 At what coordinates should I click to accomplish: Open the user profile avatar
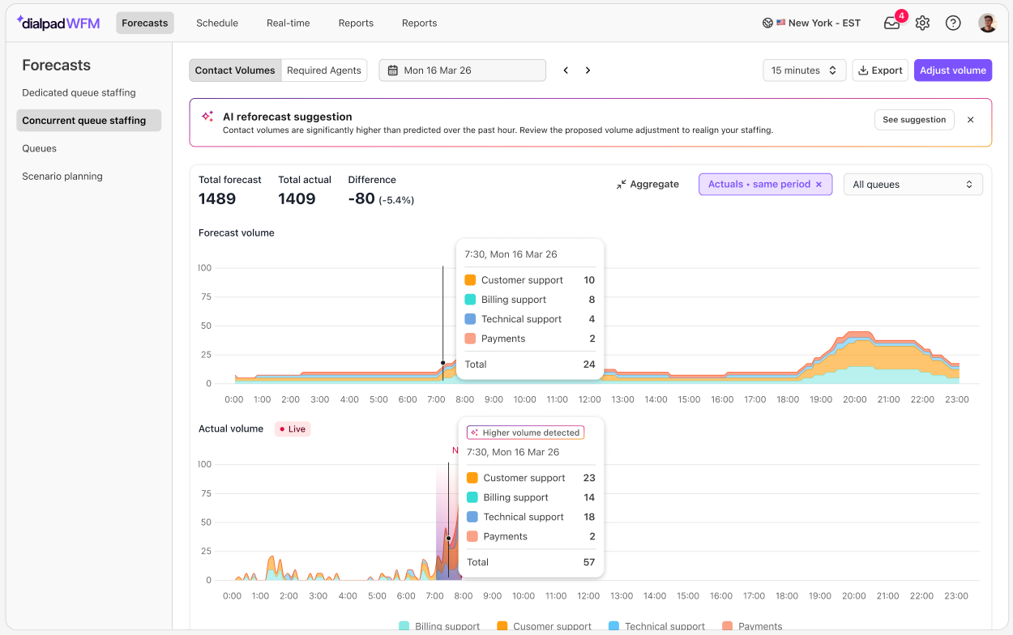tap(987, 23)
